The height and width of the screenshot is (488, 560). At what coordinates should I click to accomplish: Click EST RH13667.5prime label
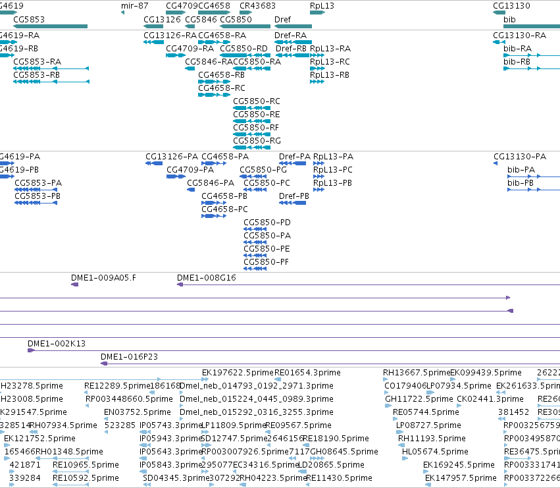(x=417, y=373)
